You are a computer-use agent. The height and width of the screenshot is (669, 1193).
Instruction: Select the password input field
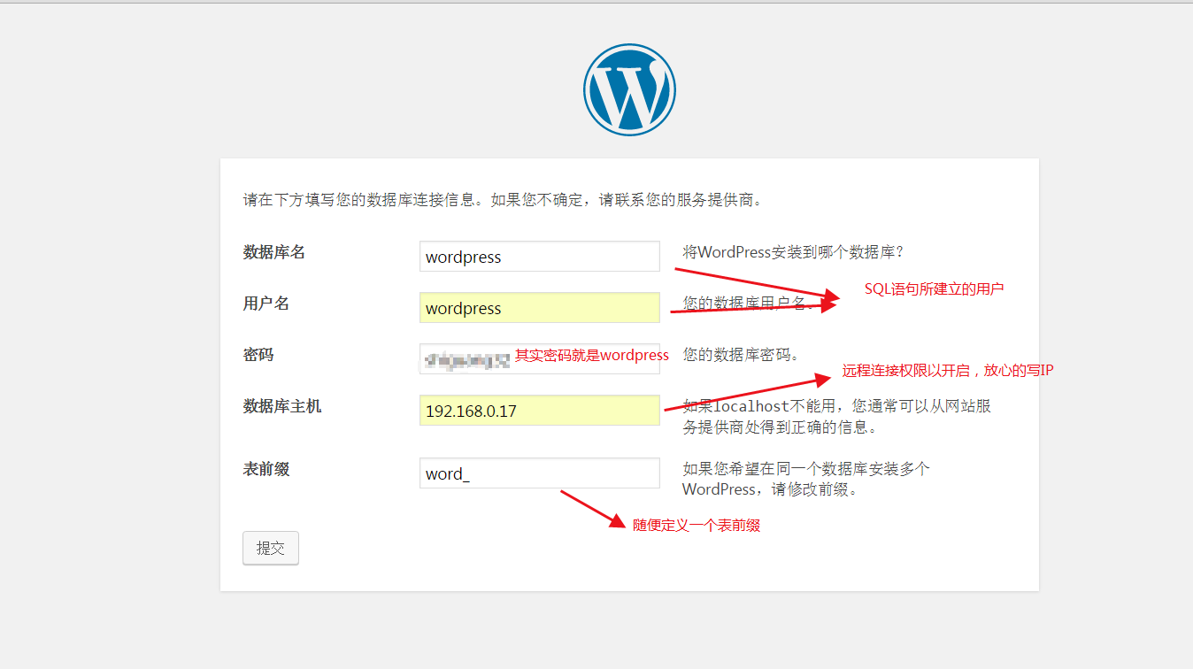click(x=540, y=359)
